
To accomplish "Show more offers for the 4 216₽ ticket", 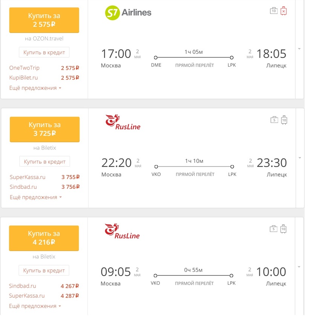I will (35, 306).
